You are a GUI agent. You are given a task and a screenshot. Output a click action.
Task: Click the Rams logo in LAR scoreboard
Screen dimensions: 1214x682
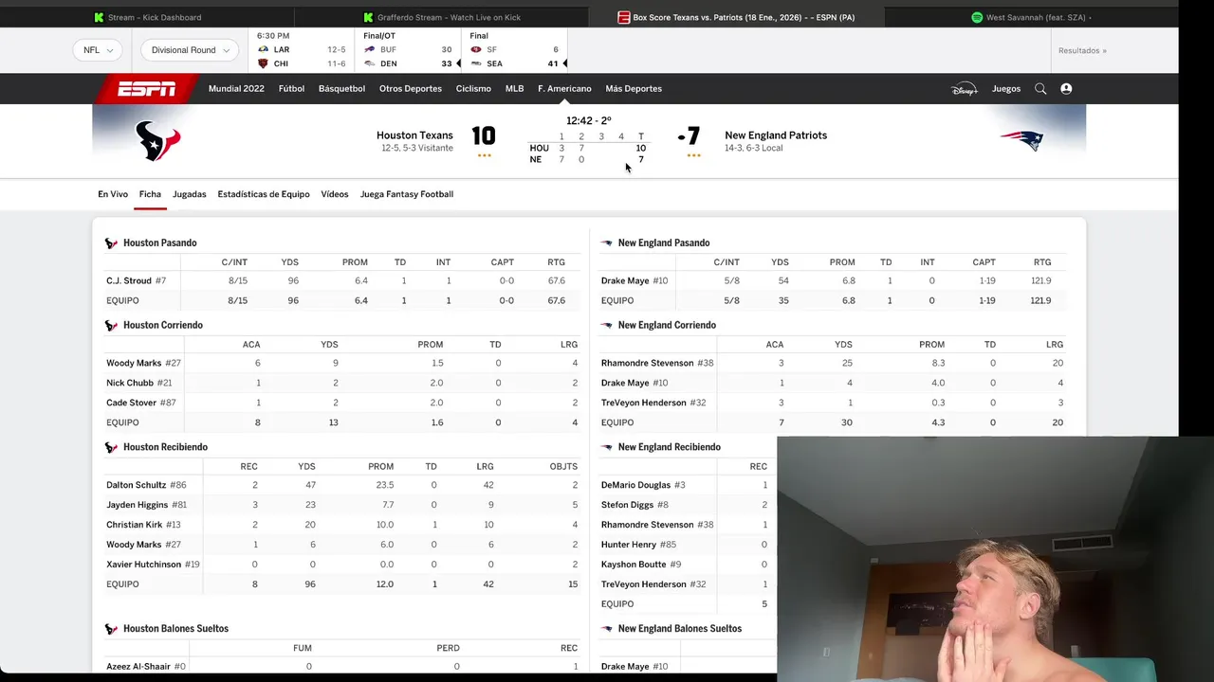(x=264, y=49)
